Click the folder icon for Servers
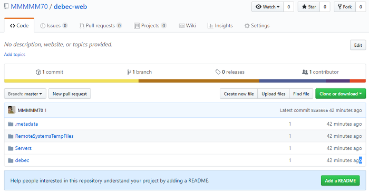Screen dimensions: 369x193 click(x=11, y=148)
